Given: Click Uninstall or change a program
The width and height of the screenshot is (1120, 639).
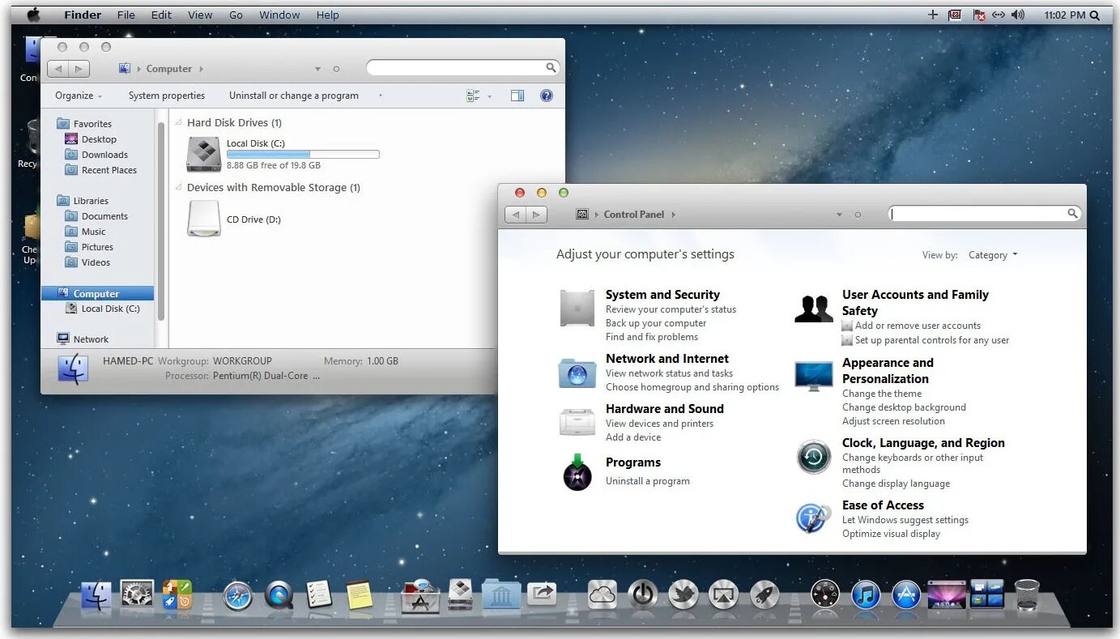Looking at the screenshot, I should click(294, 96).
